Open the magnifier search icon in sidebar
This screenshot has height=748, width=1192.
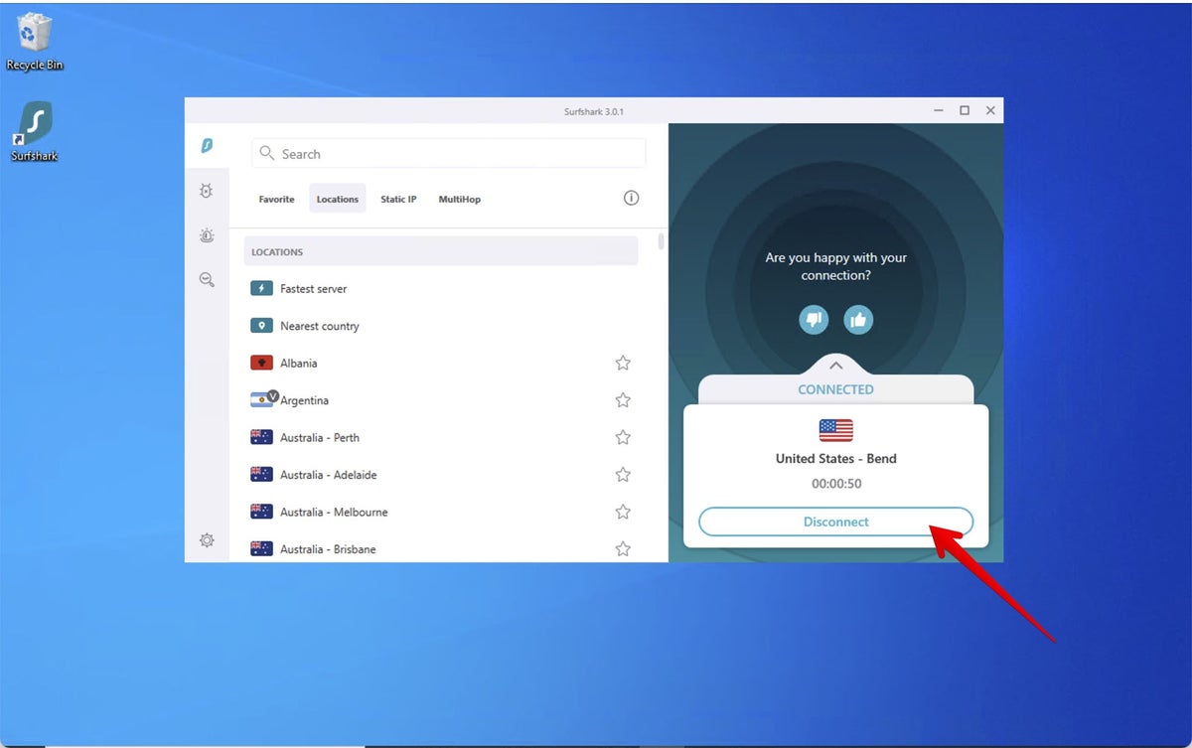click(x=207, y=280)
